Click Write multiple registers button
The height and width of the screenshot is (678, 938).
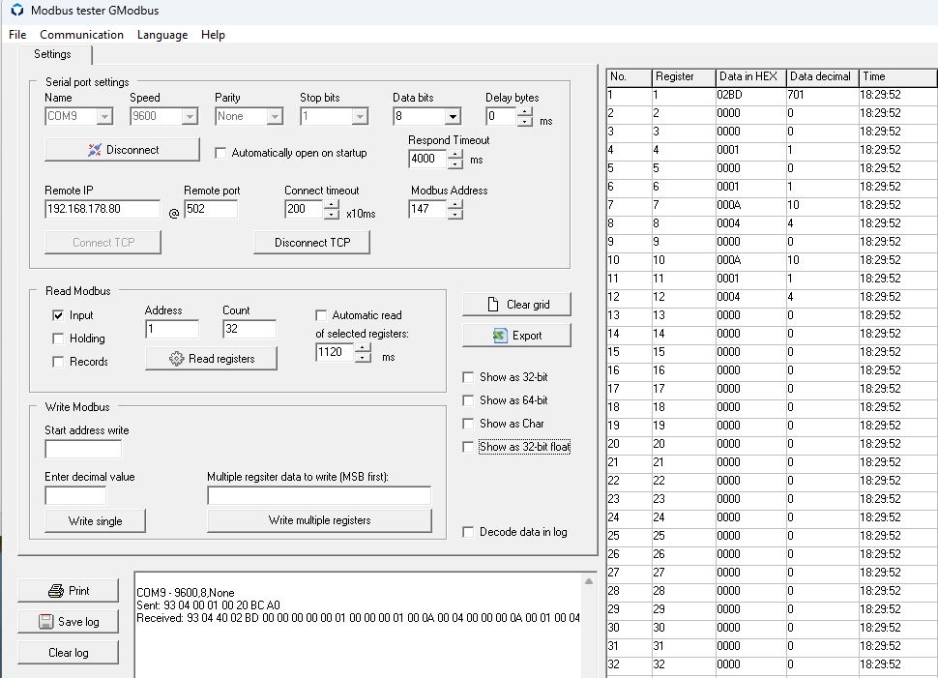(x=319, y=520)
